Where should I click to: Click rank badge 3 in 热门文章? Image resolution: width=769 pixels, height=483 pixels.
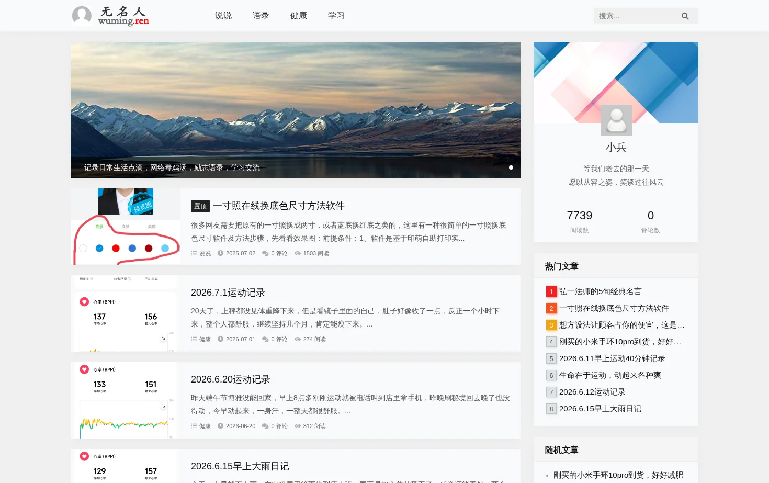coord(551,325)
